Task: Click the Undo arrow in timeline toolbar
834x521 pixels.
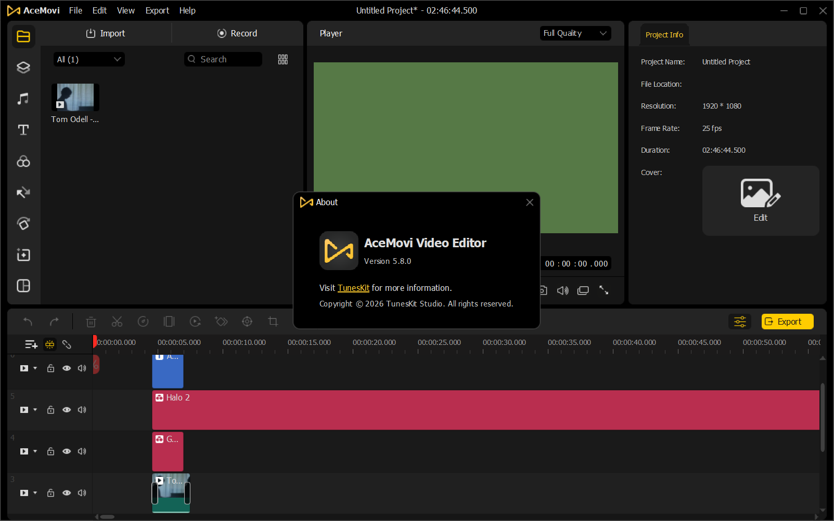Action: [x=28, y=322]
